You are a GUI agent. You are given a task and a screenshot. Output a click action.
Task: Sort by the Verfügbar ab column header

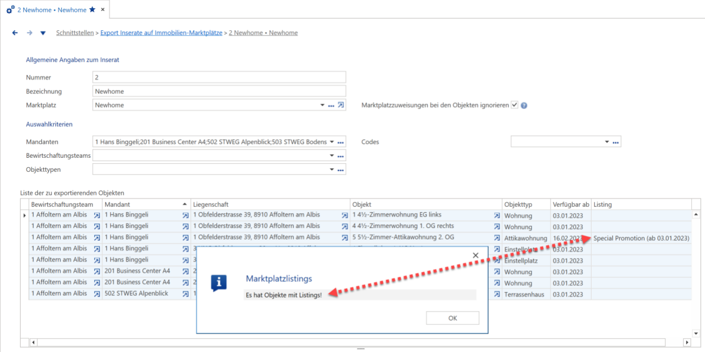(571, 204)
